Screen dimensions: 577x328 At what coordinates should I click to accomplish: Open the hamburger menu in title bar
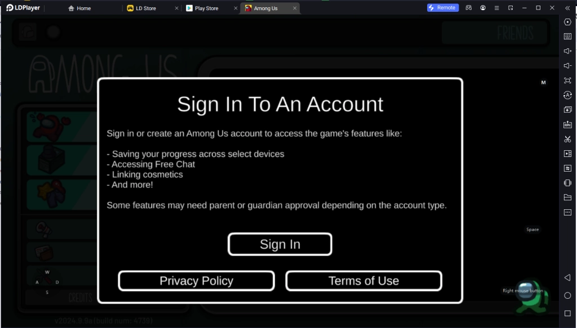tap(496, 8)
